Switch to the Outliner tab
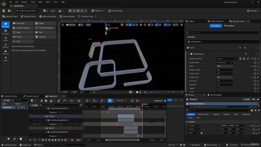Image resolution: width=261 pixels, height=147 pixels. pos(190,21)
